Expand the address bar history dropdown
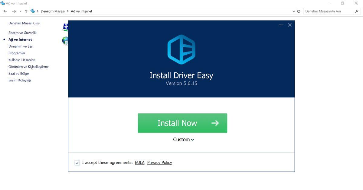 coord(294,11)
